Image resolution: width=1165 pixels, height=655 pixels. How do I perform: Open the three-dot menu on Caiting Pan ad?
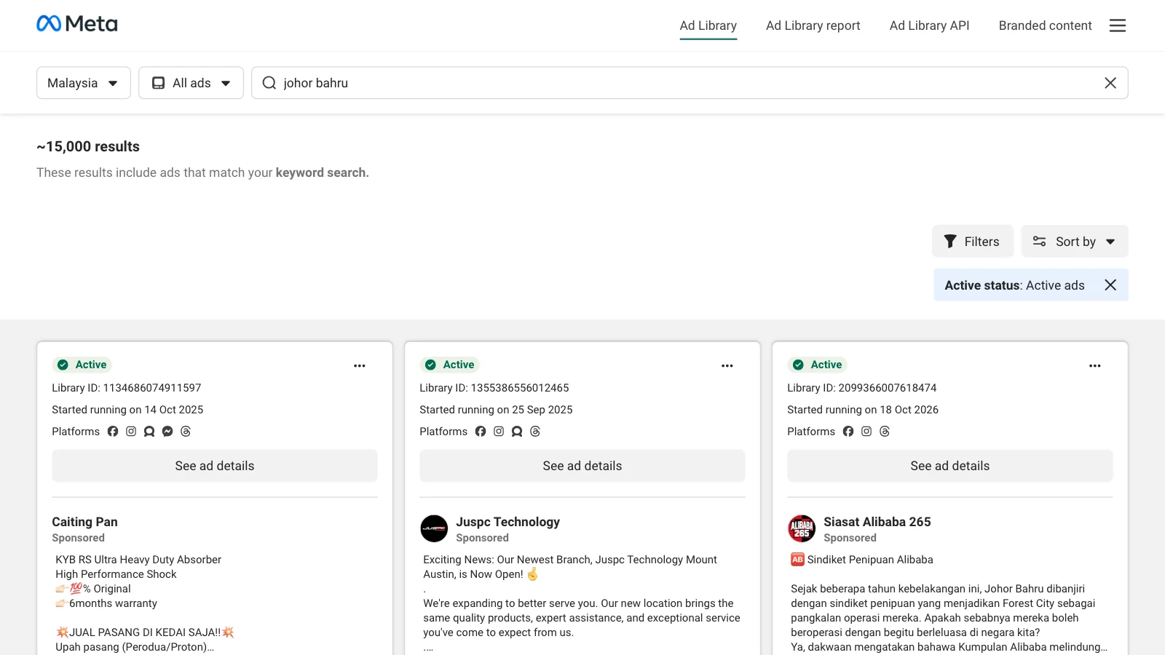coord(360,366)
